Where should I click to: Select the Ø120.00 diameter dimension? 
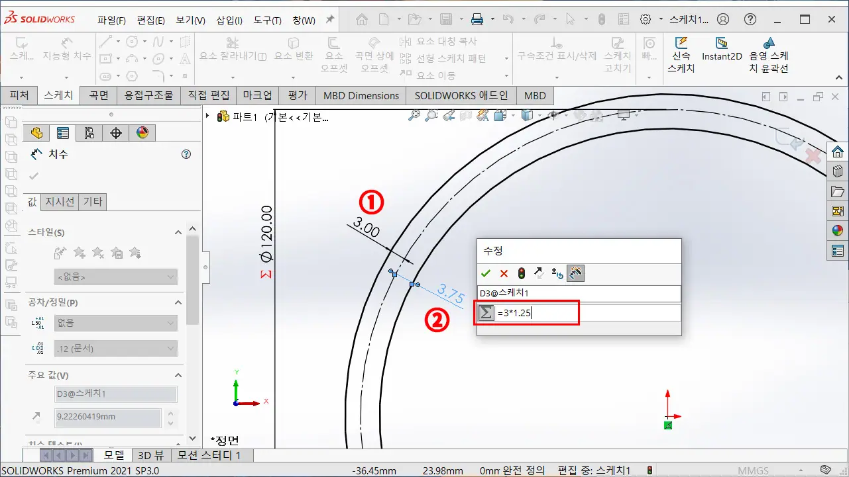pos(266,235)
